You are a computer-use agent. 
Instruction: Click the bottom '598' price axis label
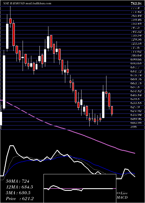[134, 127]
